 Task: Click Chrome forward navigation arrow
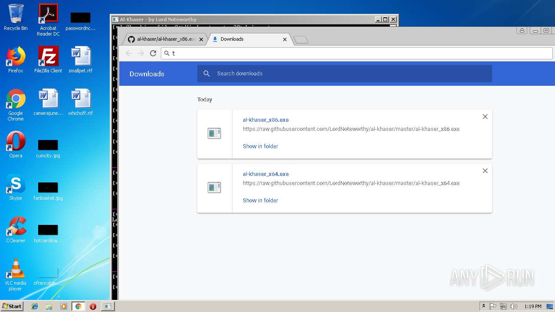click(140, 53)
